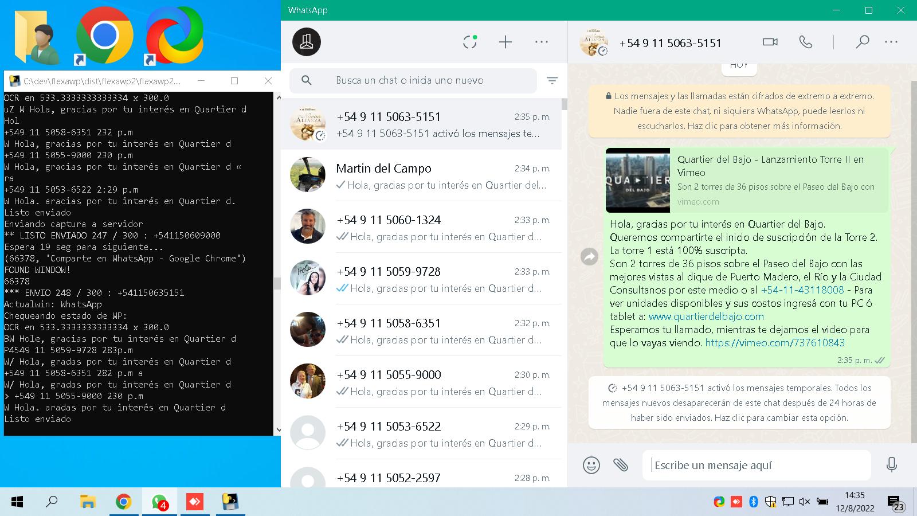
Task: Open the Google Chrome desktop shortcut
Action: (x=104, y=36)
